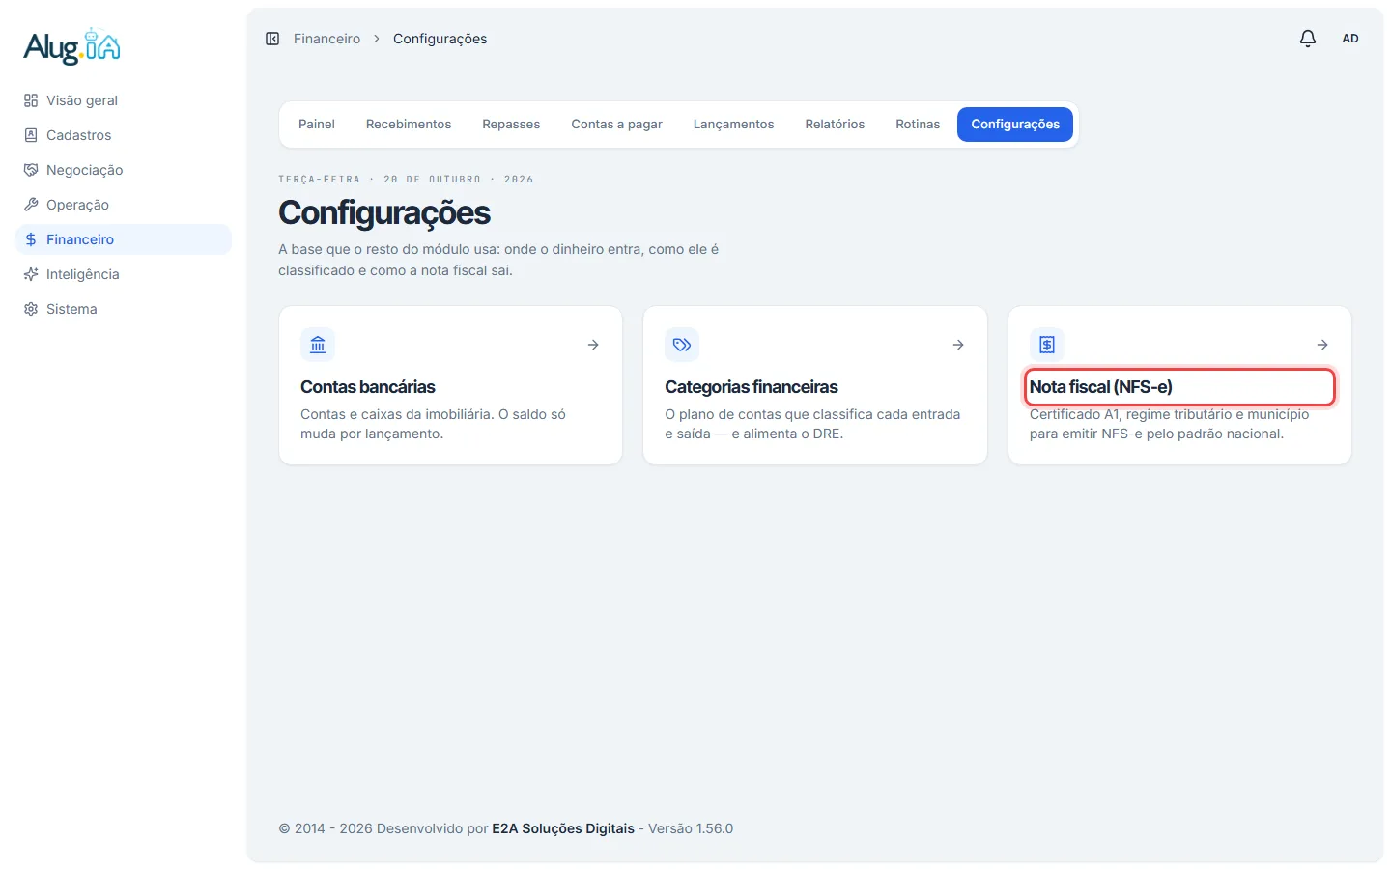Click the date text Terça-feira 20 de outubro

point(406,180)
